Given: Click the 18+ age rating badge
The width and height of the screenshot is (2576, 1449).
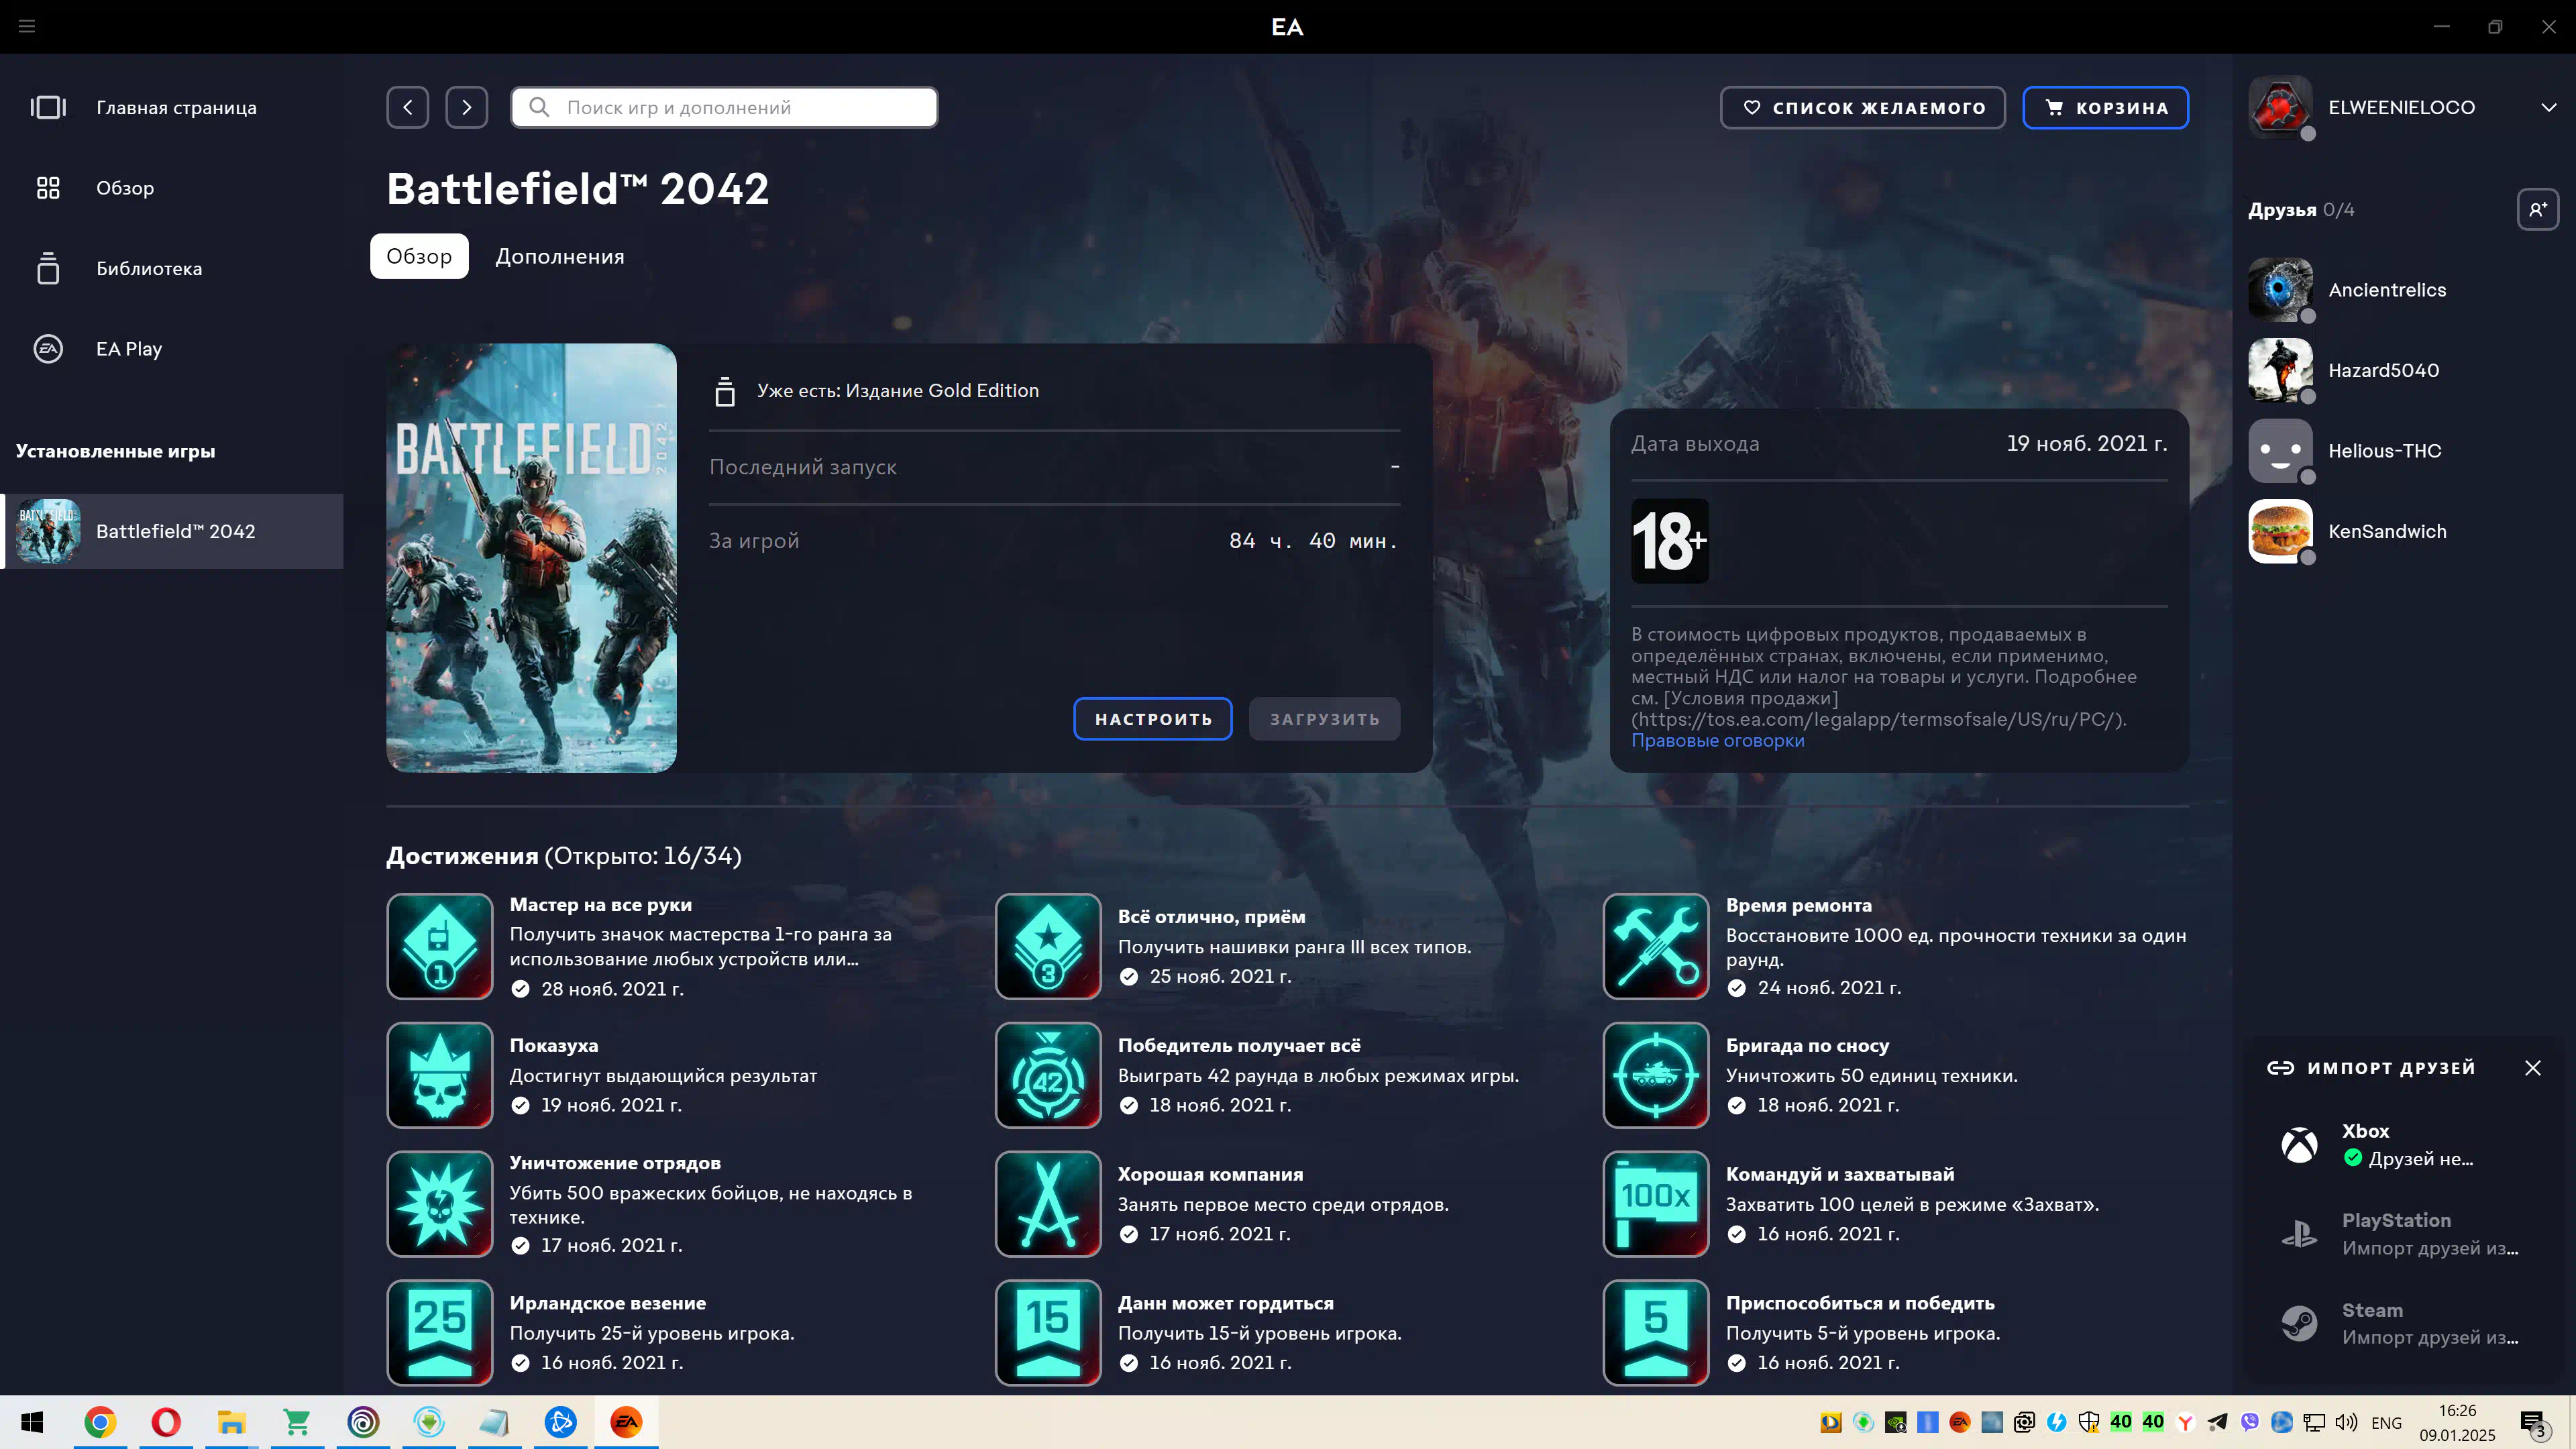Looking at the screenshot, I should [x=1670, y=541].
